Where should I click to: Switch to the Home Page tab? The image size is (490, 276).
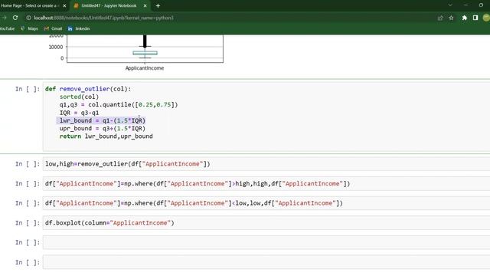[x=31, y=5]
